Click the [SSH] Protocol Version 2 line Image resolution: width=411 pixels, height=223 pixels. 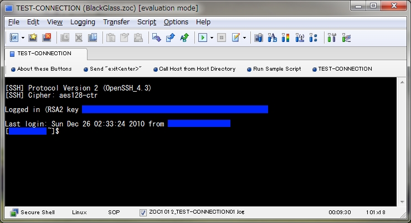(x=78, y=88)
